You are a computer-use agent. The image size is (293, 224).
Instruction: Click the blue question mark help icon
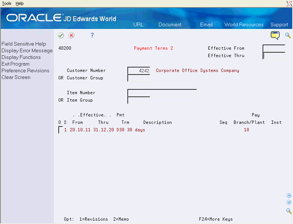point(92,35)
